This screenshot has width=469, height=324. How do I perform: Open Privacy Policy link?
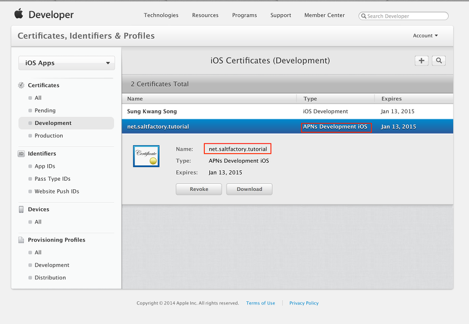coord(304,303)
